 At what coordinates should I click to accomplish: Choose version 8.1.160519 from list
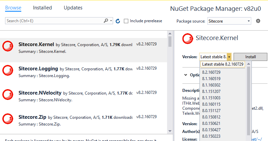211,79
